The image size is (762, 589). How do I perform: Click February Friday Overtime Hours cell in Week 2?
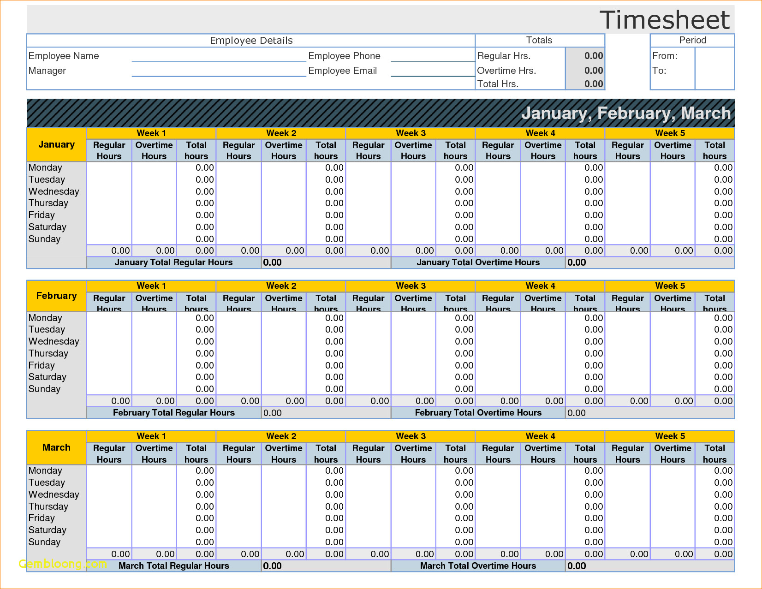(283, 365)
